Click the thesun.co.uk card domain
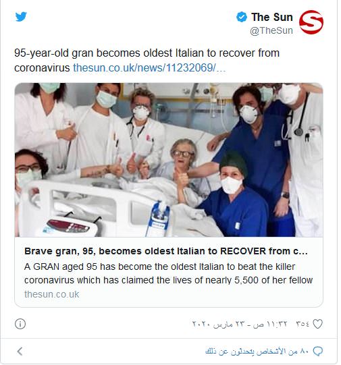Viewport: 341px width, 365px height. [52, 294]
